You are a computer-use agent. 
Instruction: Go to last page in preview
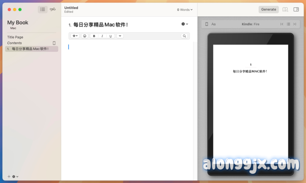[x=295, y=24]
